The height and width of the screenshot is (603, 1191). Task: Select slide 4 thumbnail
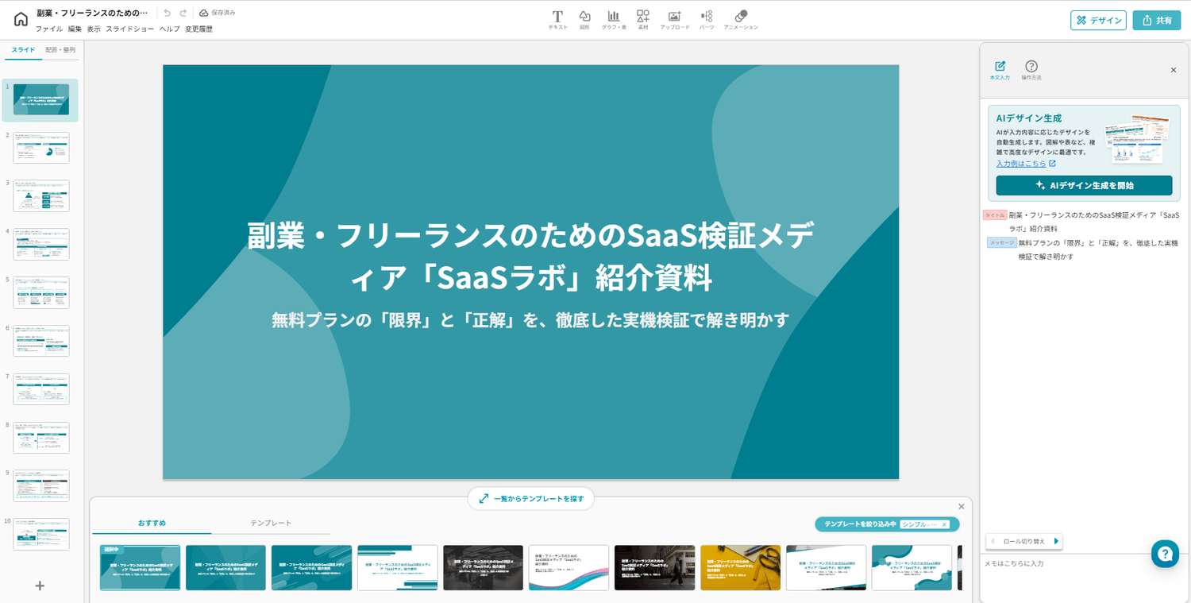coord(41,245)
